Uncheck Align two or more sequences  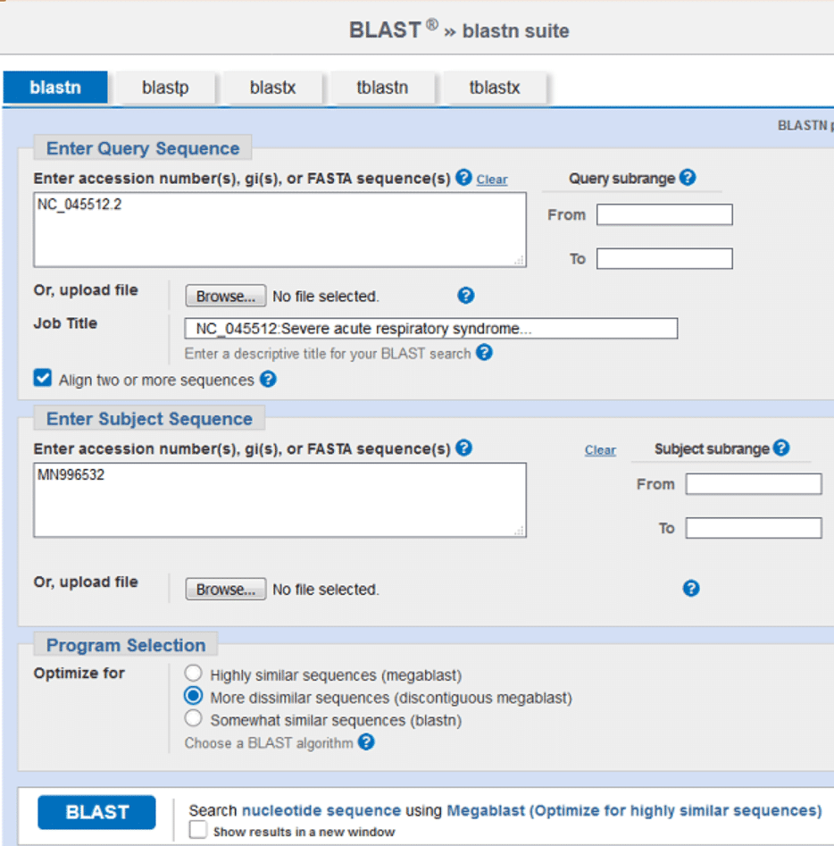[x=43, y=378]
